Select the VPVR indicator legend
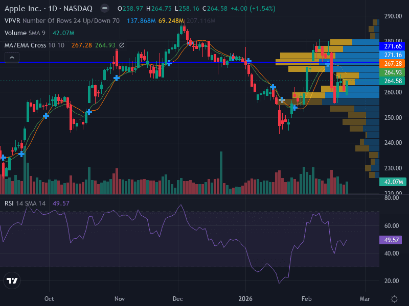 point(62,21)
